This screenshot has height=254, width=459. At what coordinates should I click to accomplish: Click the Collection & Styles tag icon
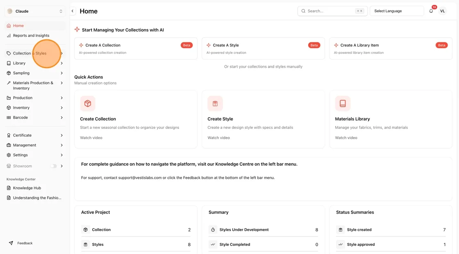pyautogui.click(x=9, y=53)
